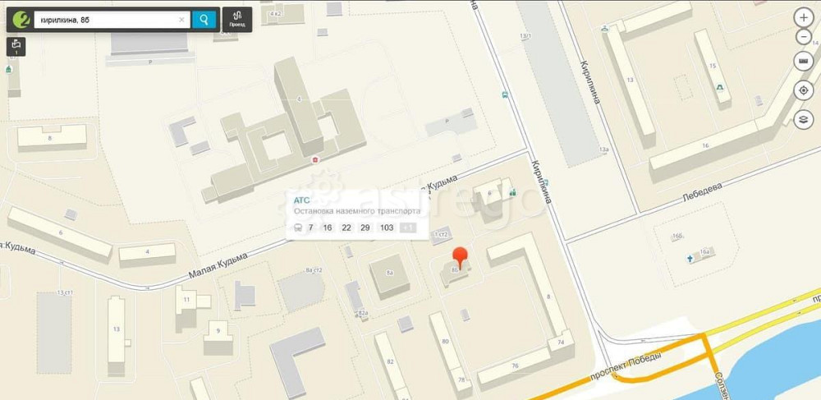821x400 pixels.
Task: Choose bus route 7 in the stop popup
Action: tap(310, 228)
